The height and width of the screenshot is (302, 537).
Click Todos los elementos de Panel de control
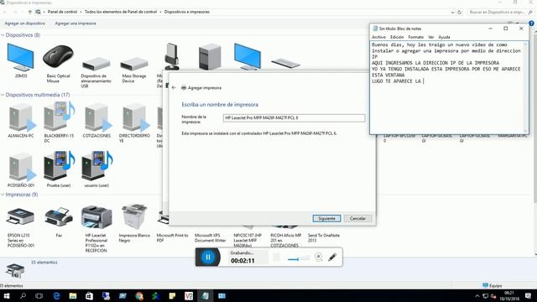121,12
